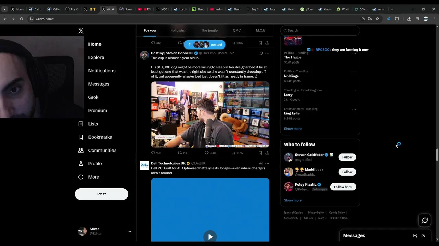
Task: Switch to The jungle tab
Action: click(209, 30)
